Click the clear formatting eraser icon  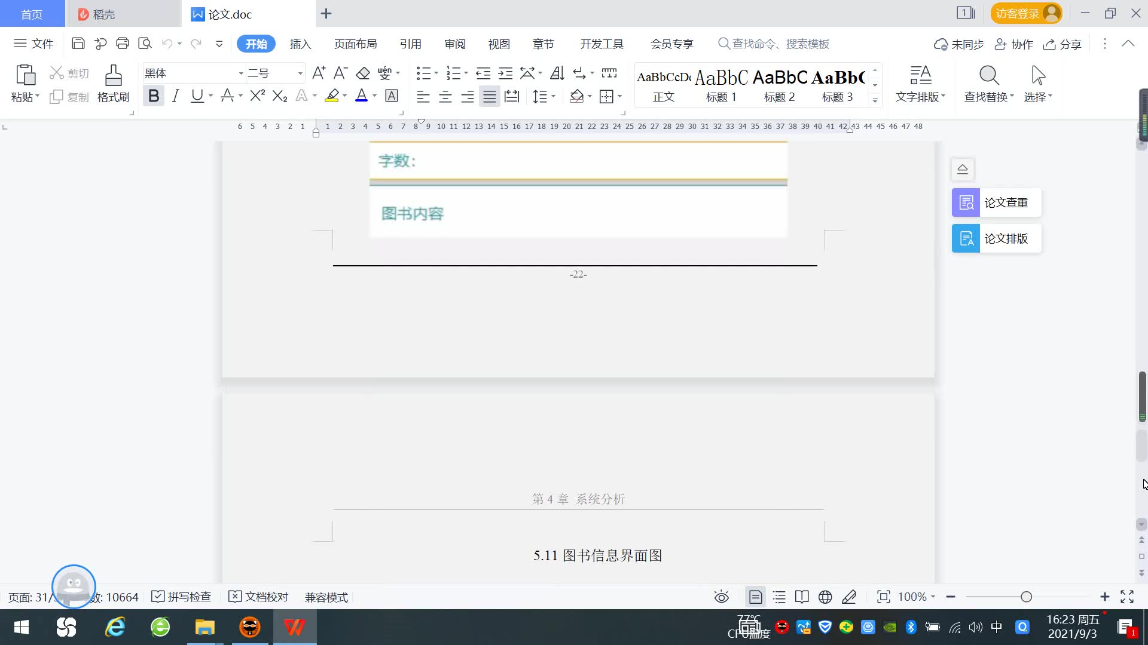(x=362, y=73)
